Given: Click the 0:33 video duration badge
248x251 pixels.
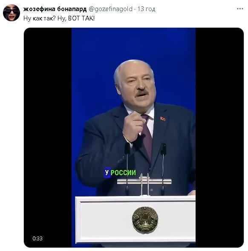Looking at the screenshot, I should click(37, 239).
